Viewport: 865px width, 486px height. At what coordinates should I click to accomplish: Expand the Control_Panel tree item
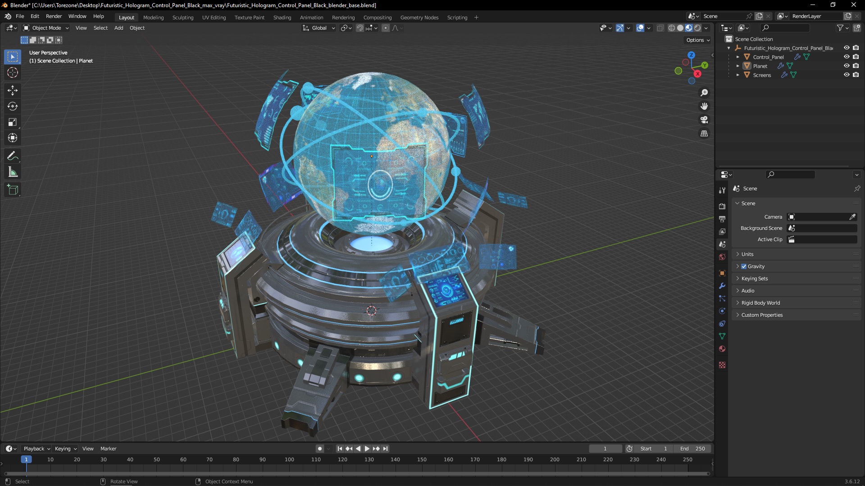[738, 57]
